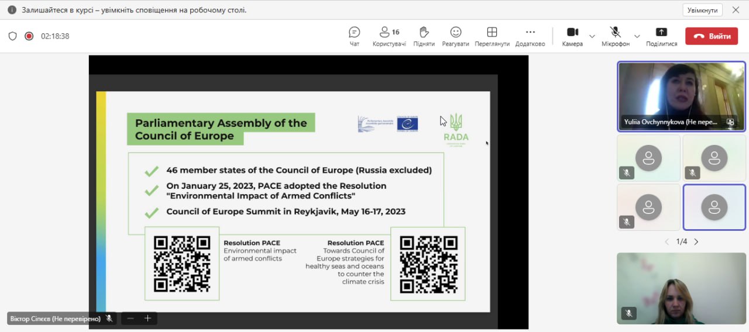Leave the meeting with Вийти button
Viewport: 749px width, 332px height.
[x=712, y=36]
